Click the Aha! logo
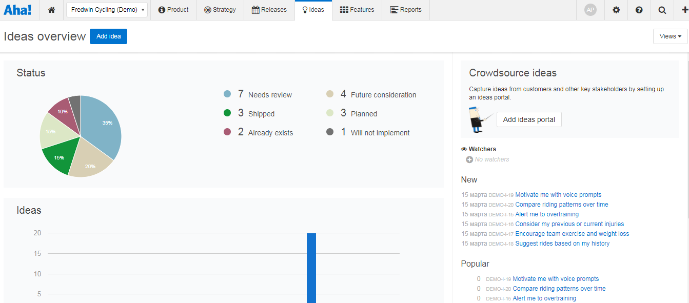Image resolution: width=689 pixels, height=303 pixels. click(x=17, y=10)
